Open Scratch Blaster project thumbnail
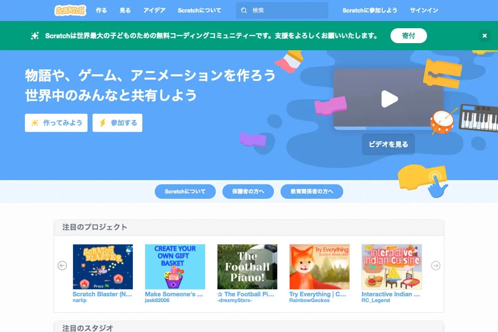The image size is (498, 332). [103, 267]
